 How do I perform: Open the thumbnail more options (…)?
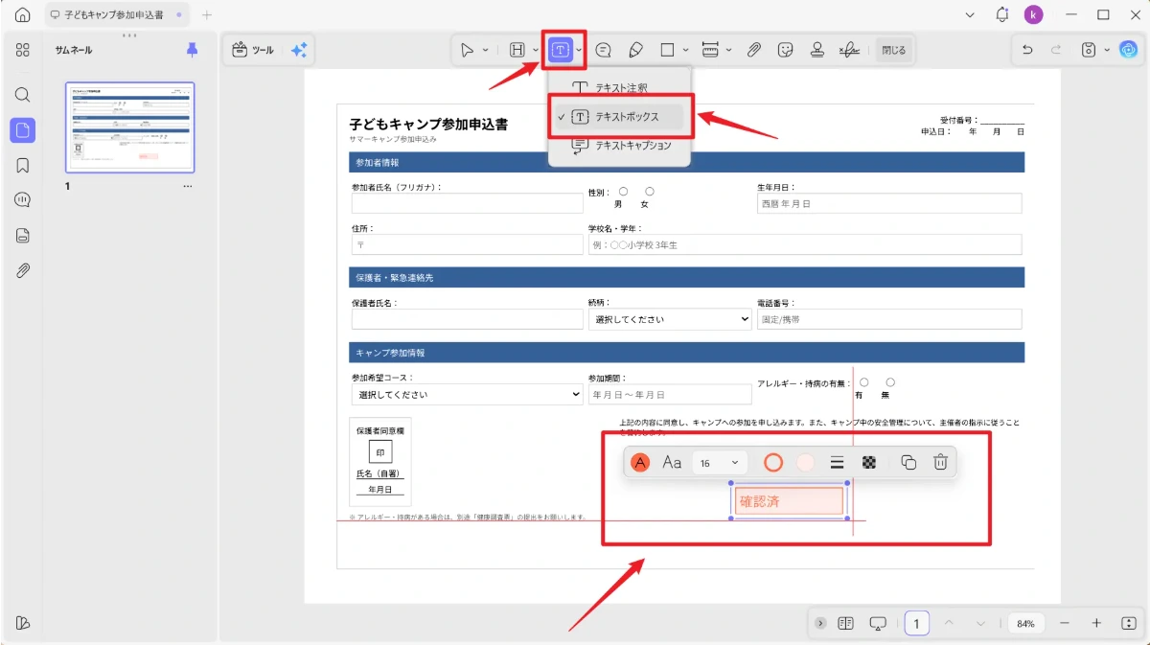pos(188,186)
